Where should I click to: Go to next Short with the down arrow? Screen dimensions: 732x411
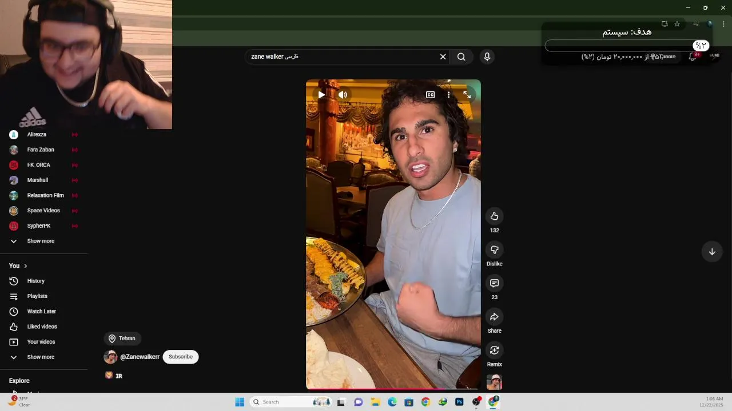(712, 252)
